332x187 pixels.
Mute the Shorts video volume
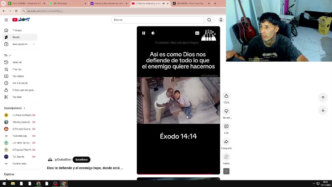(x=153, y=33)
